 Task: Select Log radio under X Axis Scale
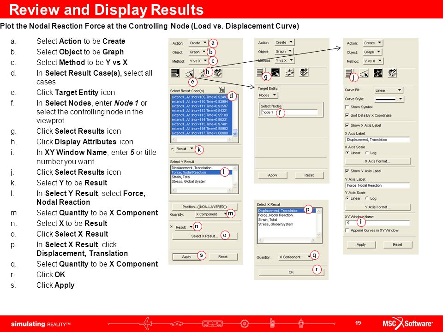367,153
